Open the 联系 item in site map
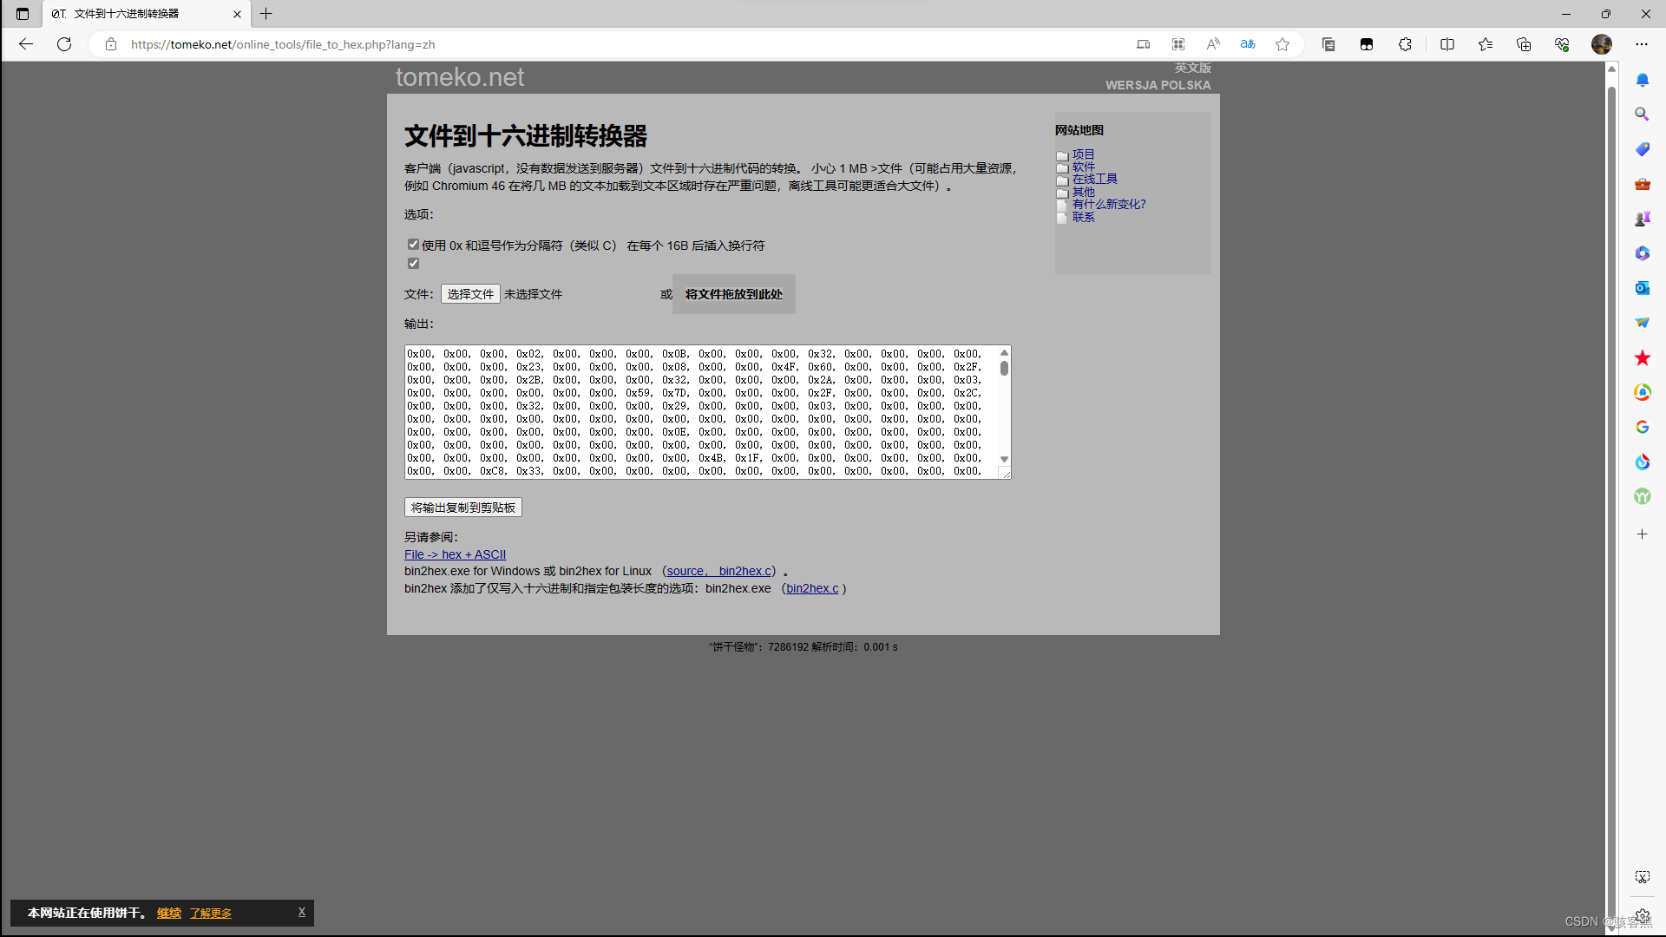This screenshot has height=937, width=1666. [x=1082, y=217]
